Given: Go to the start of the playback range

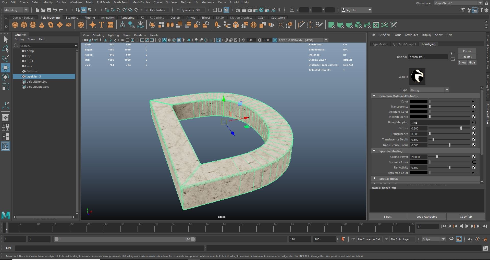Looking at the screenshot, I should (443, 226).
